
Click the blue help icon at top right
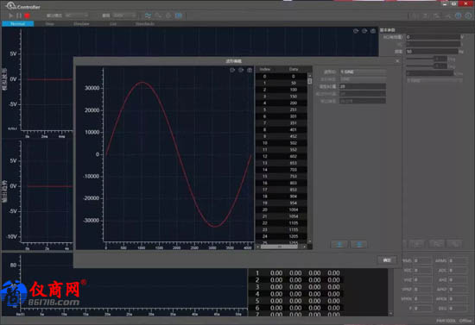458,16
